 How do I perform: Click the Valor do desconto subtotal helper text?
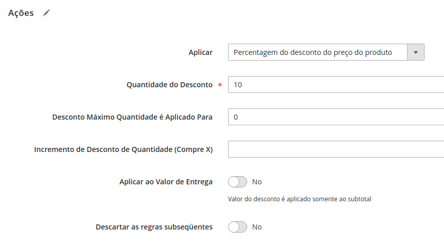point(299,199)
